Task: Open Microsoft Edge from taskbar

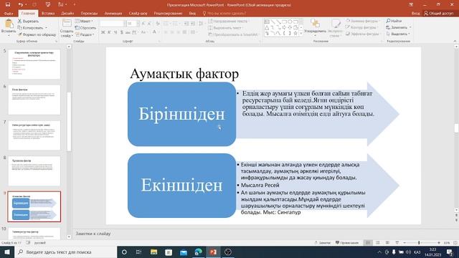Action: 198,252
